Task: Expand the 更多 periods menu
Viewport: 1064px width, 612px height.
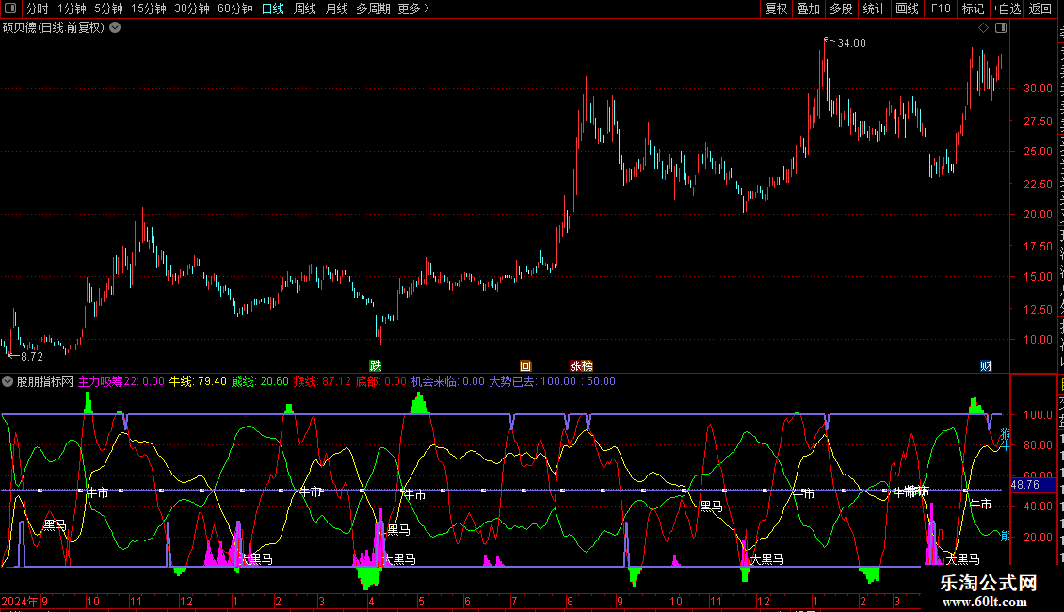Action: (414, 8)
